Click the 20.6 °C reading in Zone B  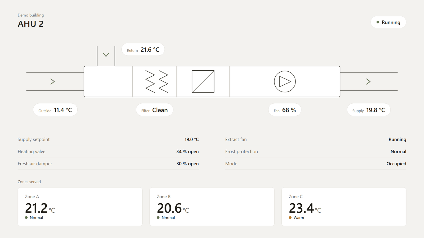[173, 208]
